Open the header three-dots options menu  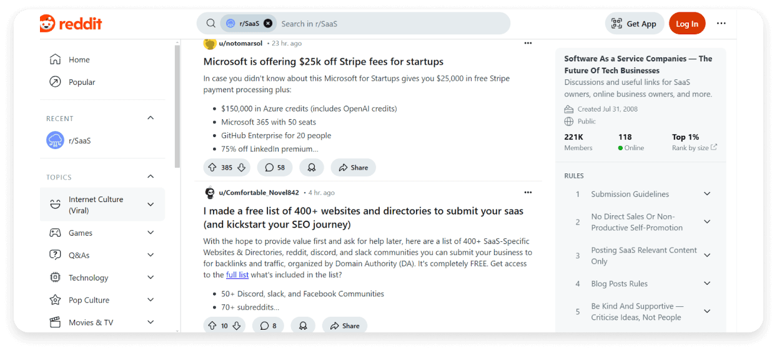click(x=721, y=24)
